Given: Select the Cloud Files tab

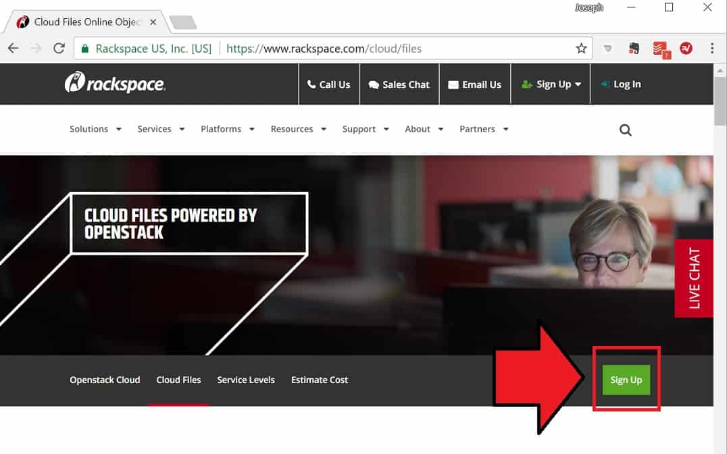Looking at the screenshot, I should [178, 380].
